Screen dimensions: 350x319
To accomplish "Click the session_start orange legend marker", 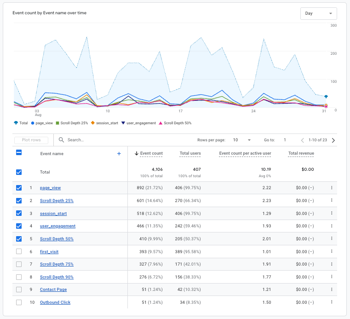I will point(92,123).
